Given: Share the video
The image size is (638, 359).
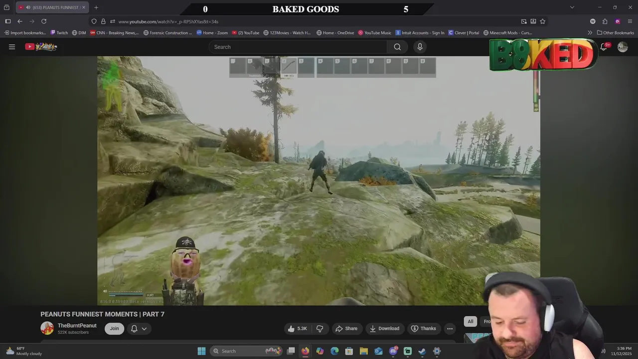Looking at the screenshot, I should [346, 329].
